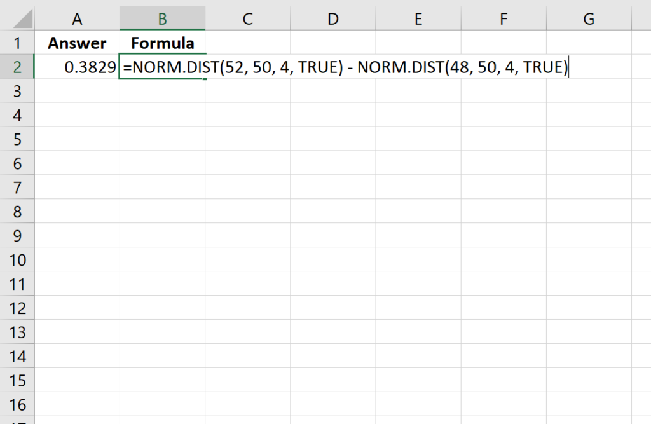Click cell C2 beside the formula

click(247, 67)
